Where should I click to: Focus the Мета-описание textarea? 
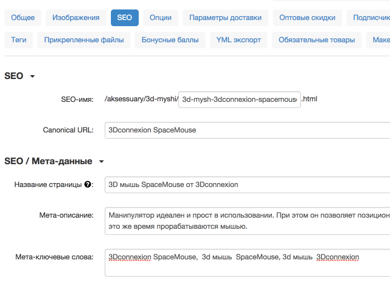(247, 221)
